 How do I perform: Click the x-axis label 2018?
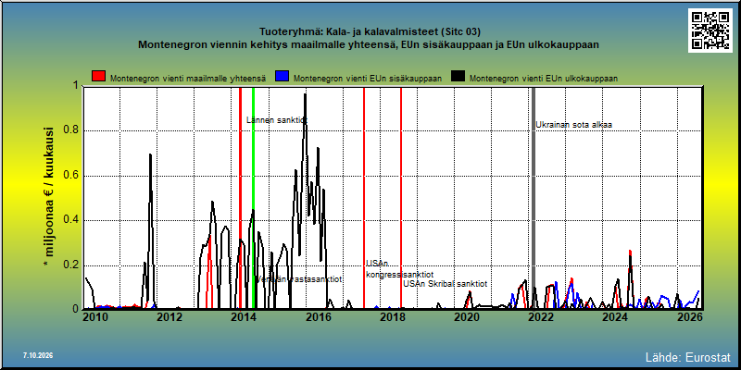pos(393,317)
